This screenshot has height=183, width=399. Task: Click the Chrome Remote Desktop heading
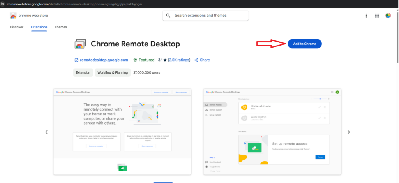tap(135, 44)
